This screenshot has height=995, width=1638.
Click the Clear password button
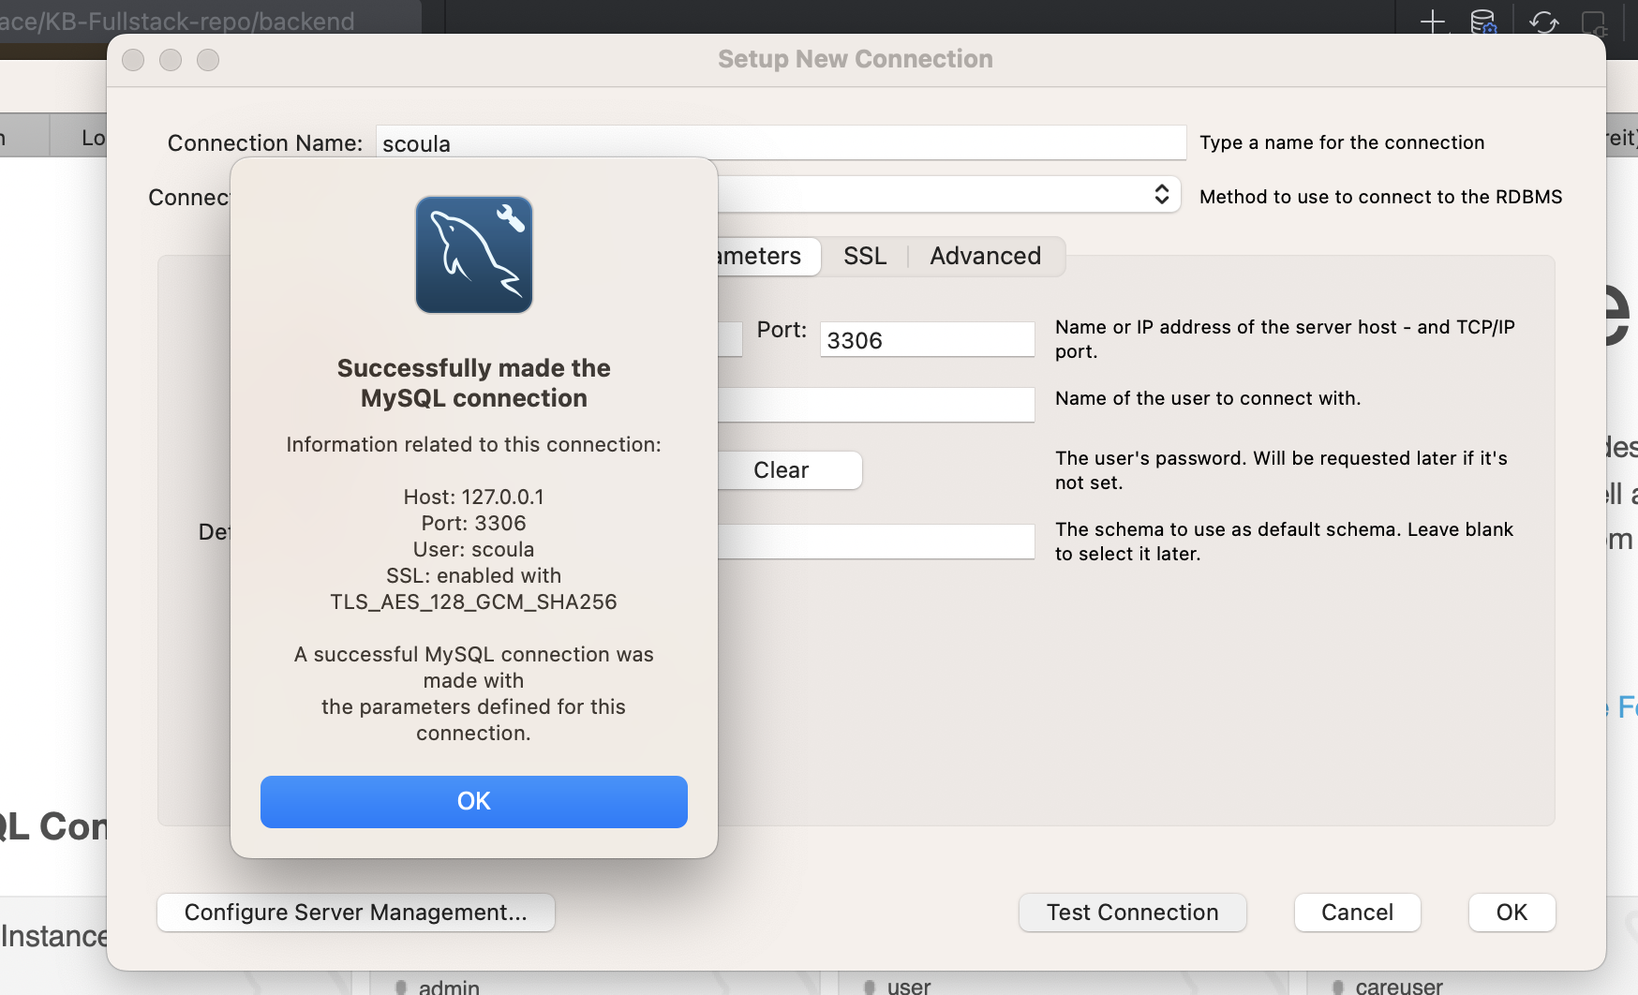point(789,470)
